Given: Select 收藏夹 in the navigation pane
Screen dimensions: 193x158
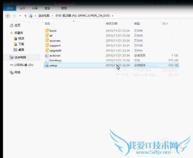Looking at the screenshot, I should point(19,33).
